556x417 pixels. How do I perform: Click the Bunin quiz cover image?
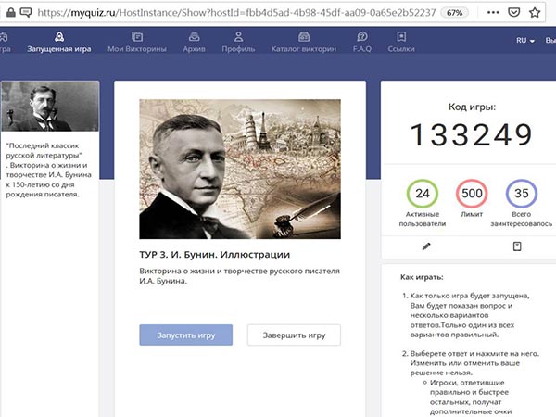240,170
